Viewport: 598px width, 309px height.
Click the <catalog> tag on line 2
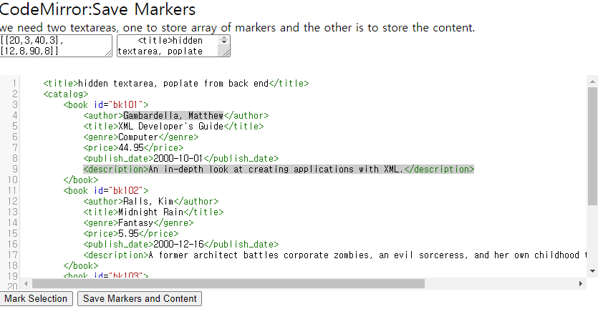(66, 94)
